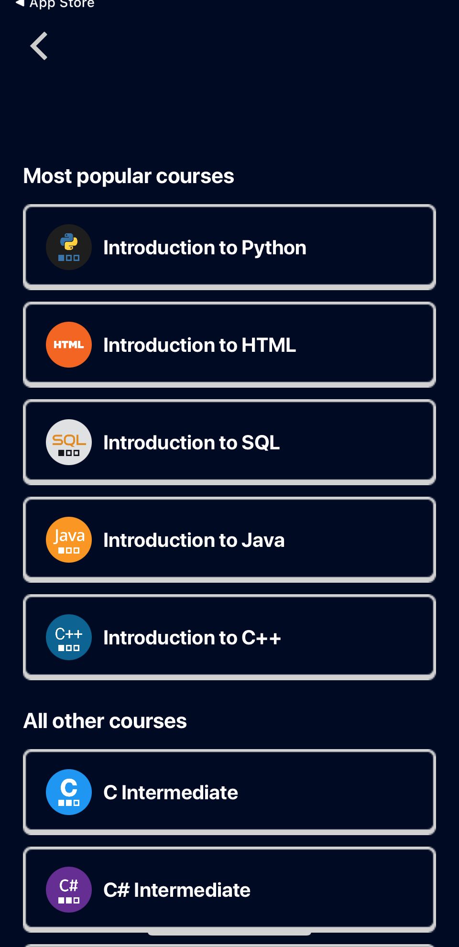
Task: Tap the All other courses heading
Action: pyautogui.click(x=105, y=721)
